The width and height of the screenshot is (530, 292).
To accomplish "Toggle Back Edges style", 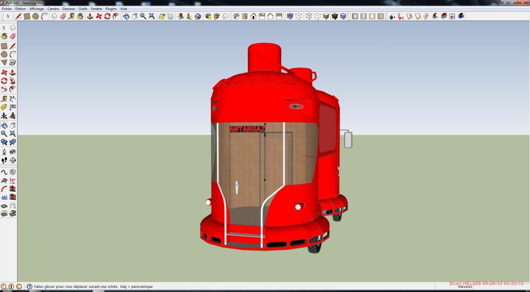I will 299,16.
